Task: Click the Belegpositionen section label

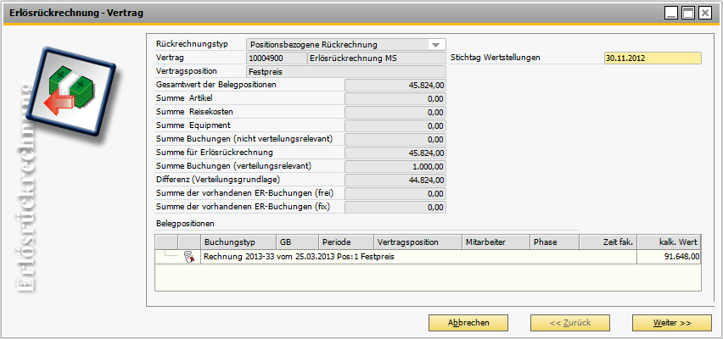Action: [x=185, y=224]
